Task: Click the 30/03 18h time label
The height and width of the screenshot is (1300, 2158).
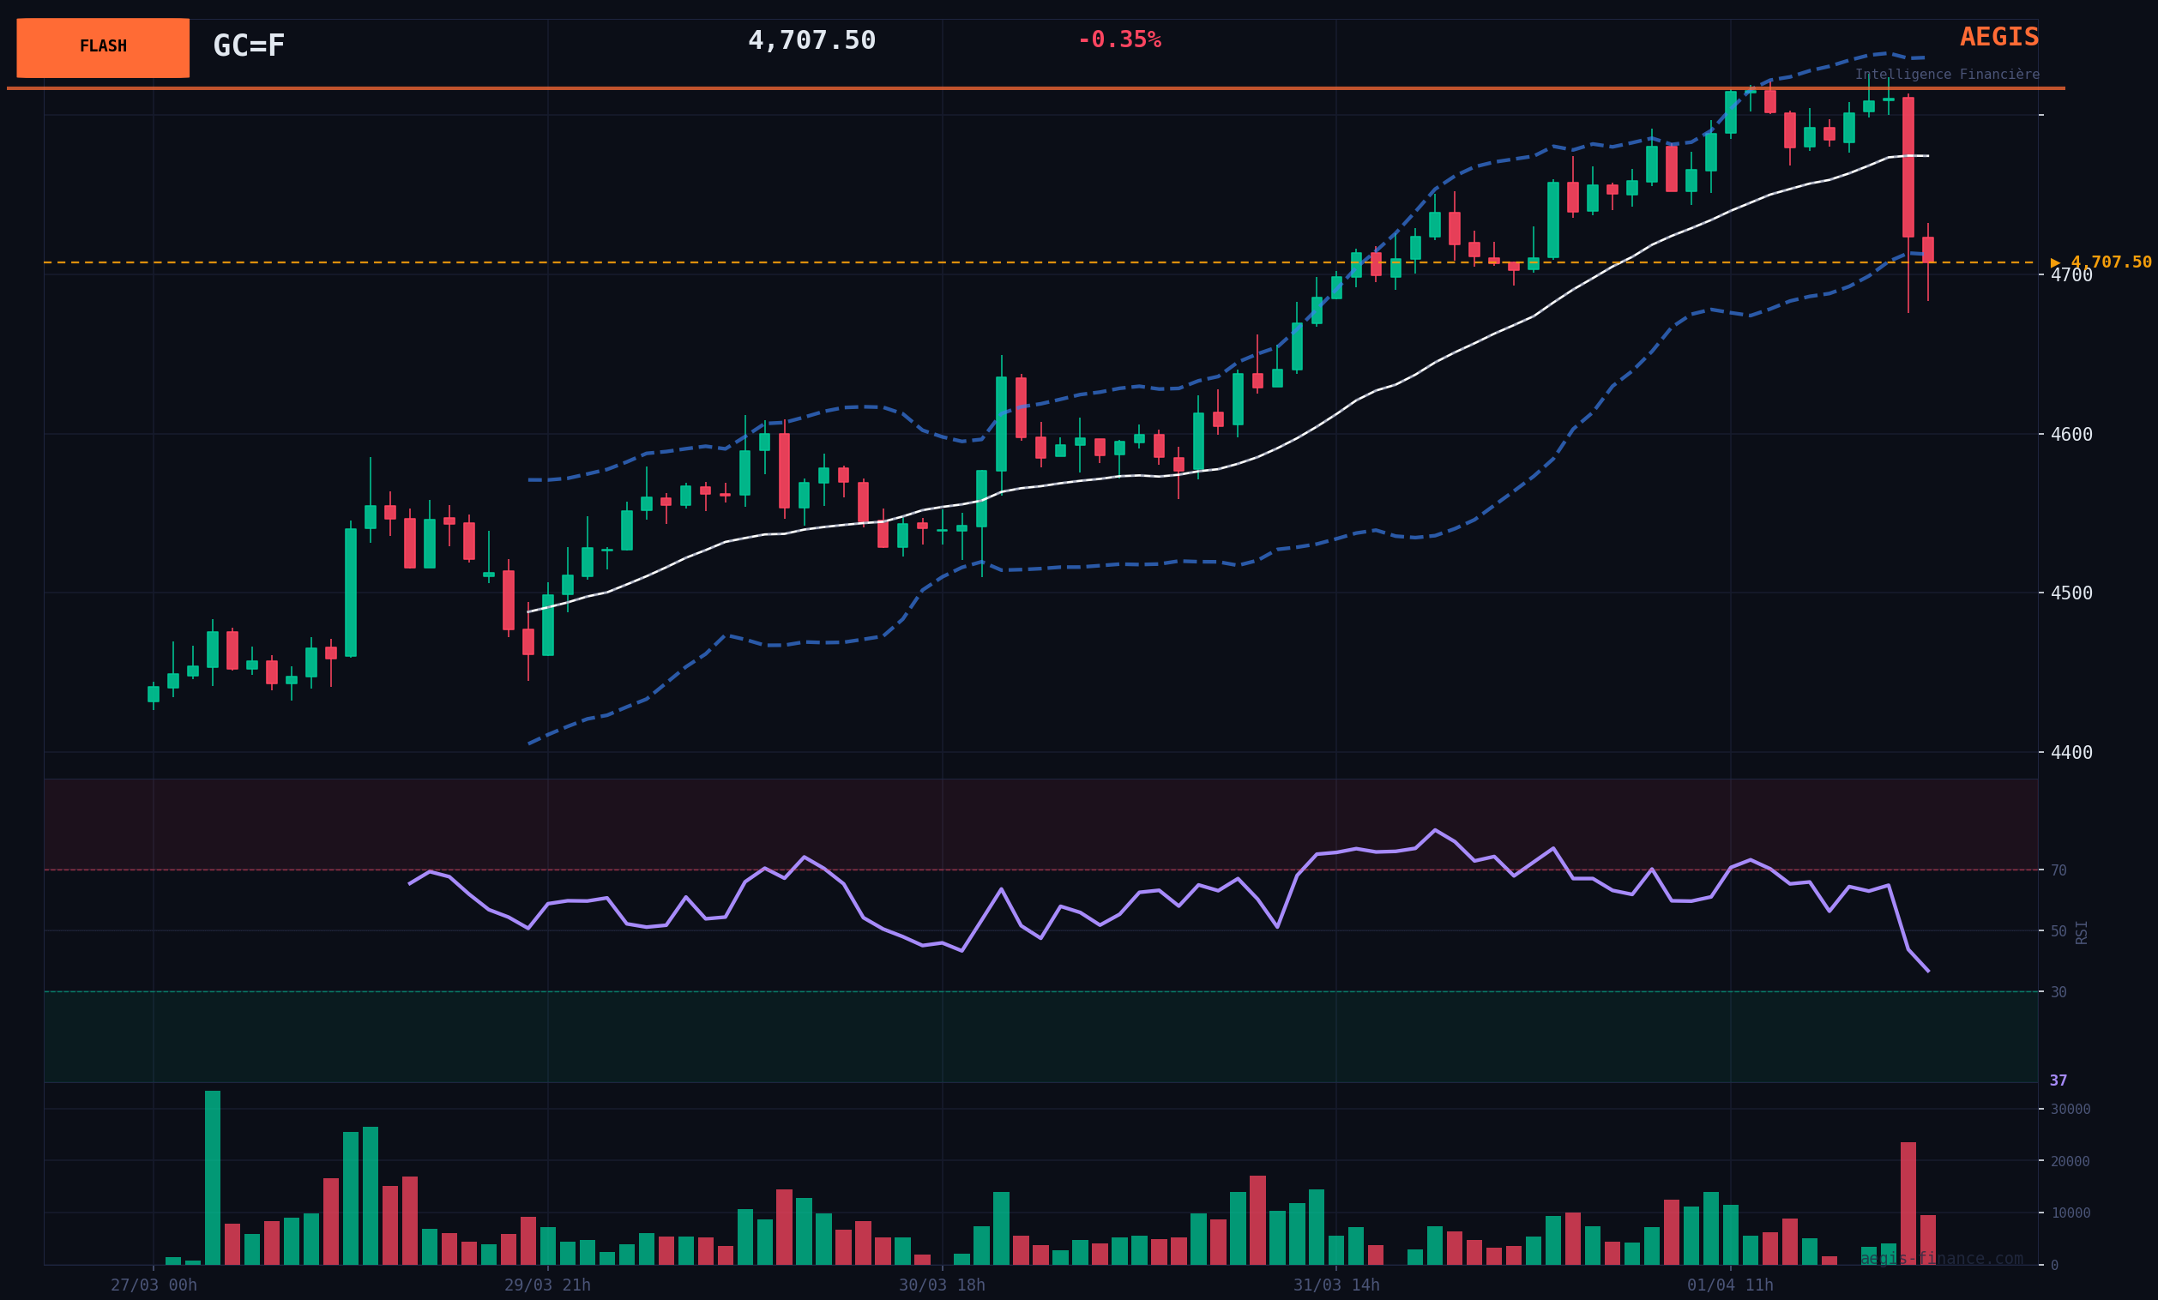Action: (942, 1285)
